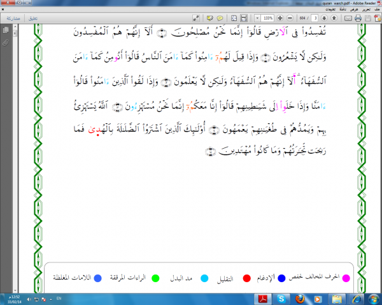Click the EN language indicator in tray
This screenshot has width=382, height=305.
coord(59,299)
